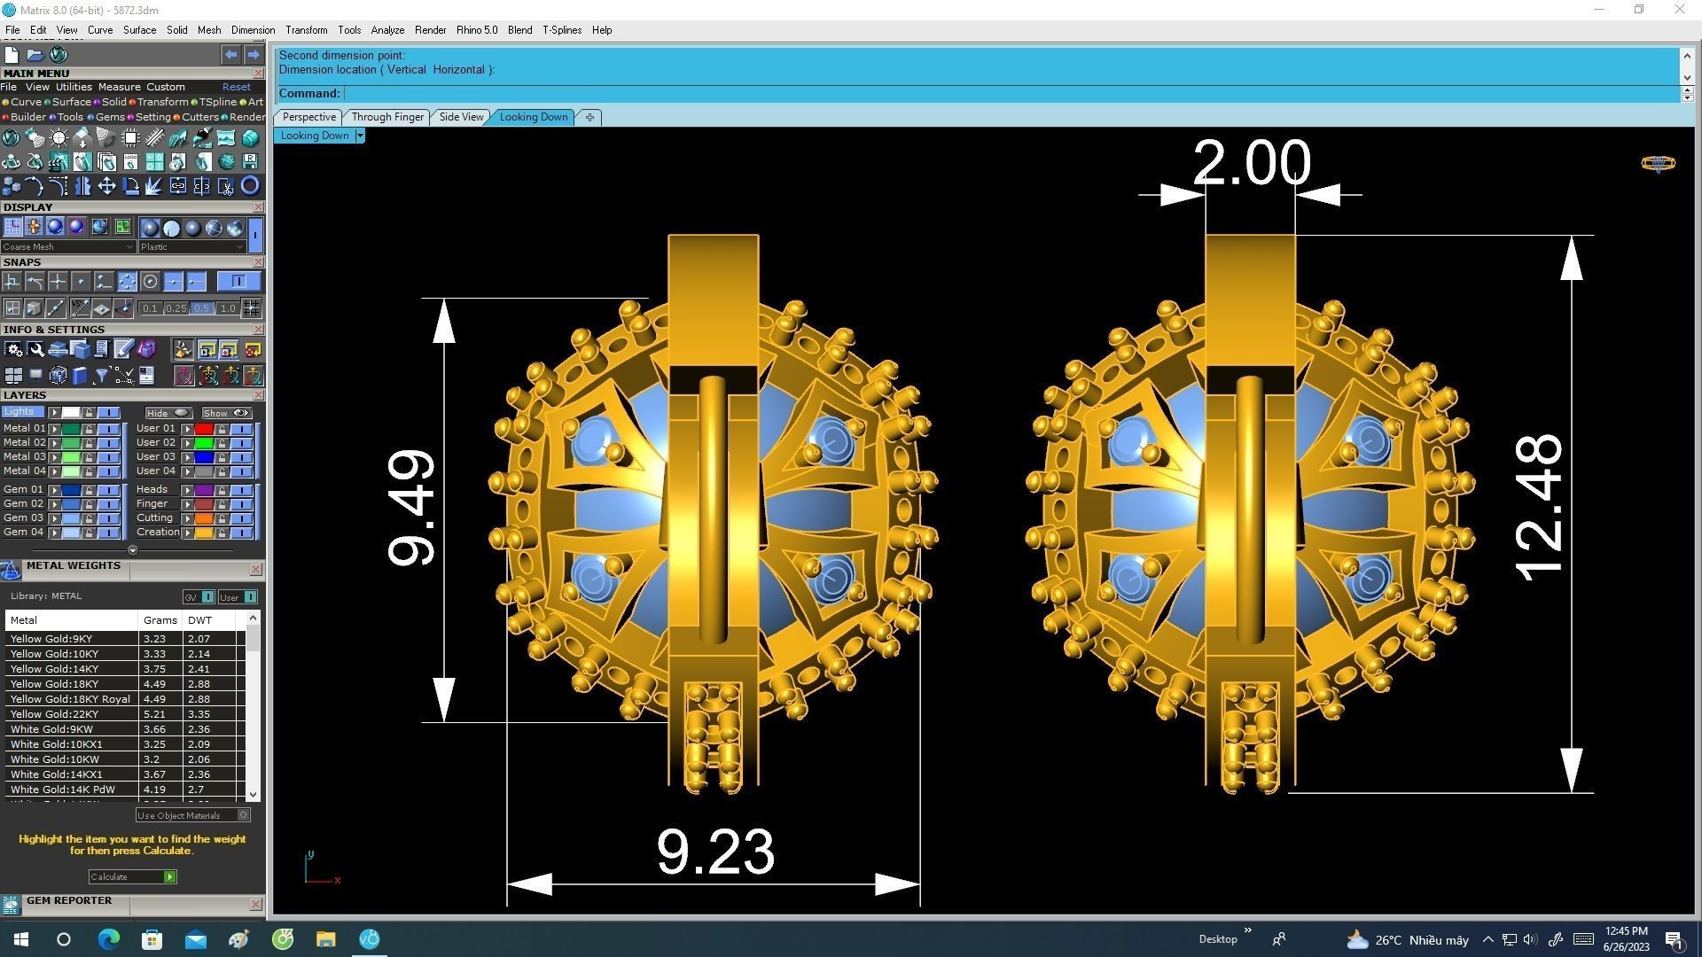Click the wrench search settings icon
The width and height of the screenshot is (1702, 957).
[x=35, y=349]
